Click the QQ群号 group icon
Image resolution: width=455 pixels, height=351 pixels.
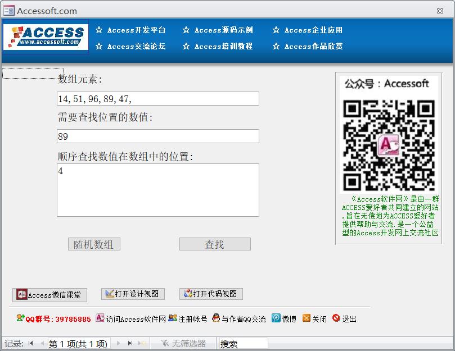tap(20, 318)
